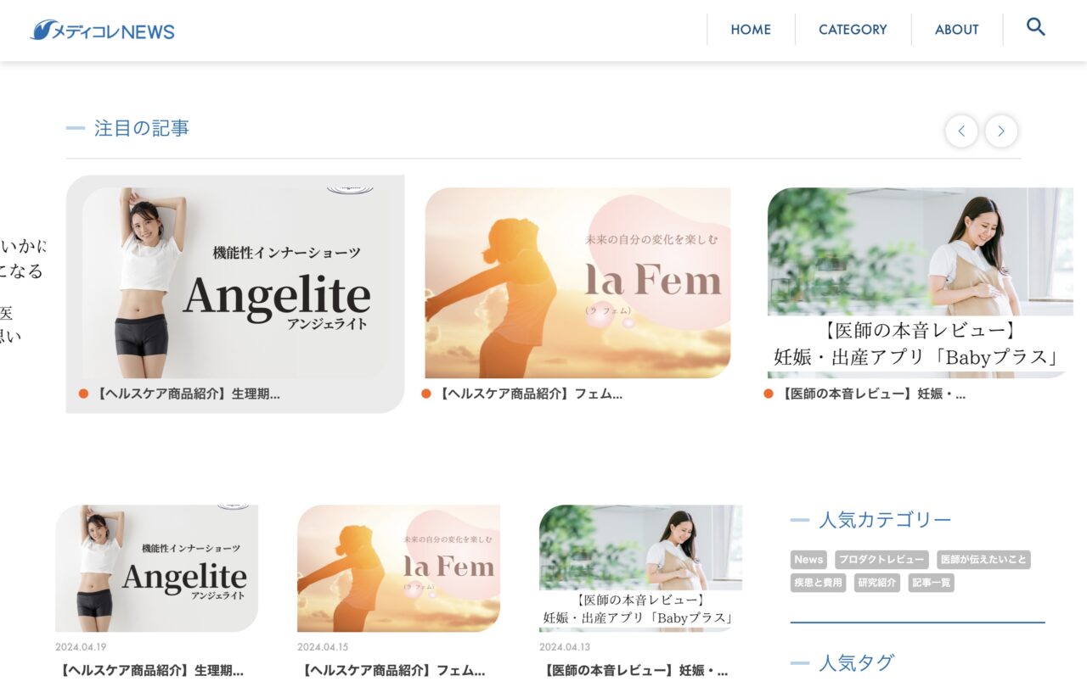The image size is (1087, 687).
Task: Select the 疾患と費用 category tag
Action: (x=818, y=583)
